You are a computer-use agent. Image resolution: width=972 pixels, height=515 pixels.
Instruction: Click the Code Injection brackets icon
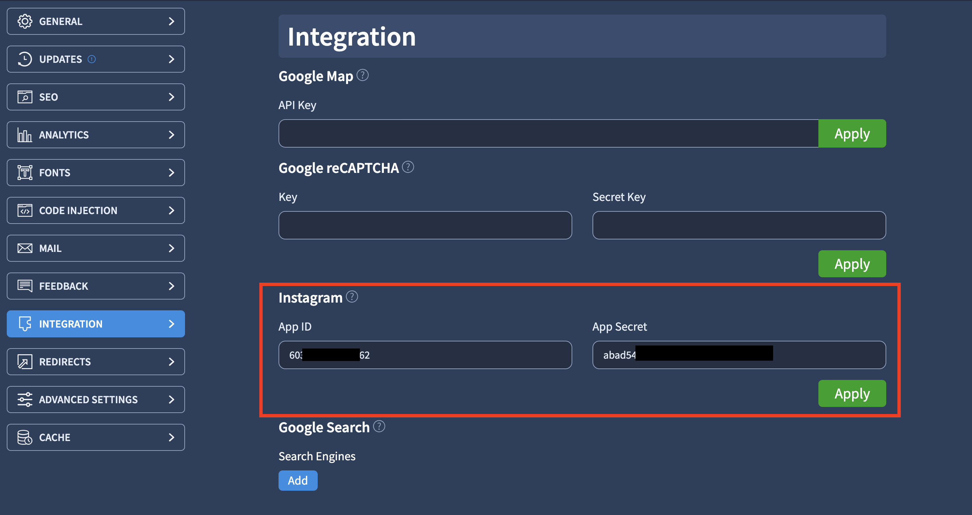25,210
